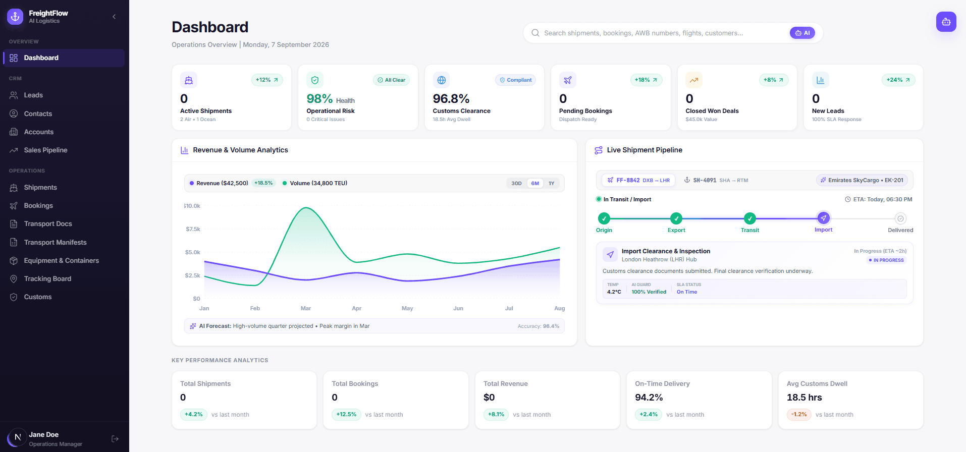Open the Customs page in sidebar

[x=64, y=297]
